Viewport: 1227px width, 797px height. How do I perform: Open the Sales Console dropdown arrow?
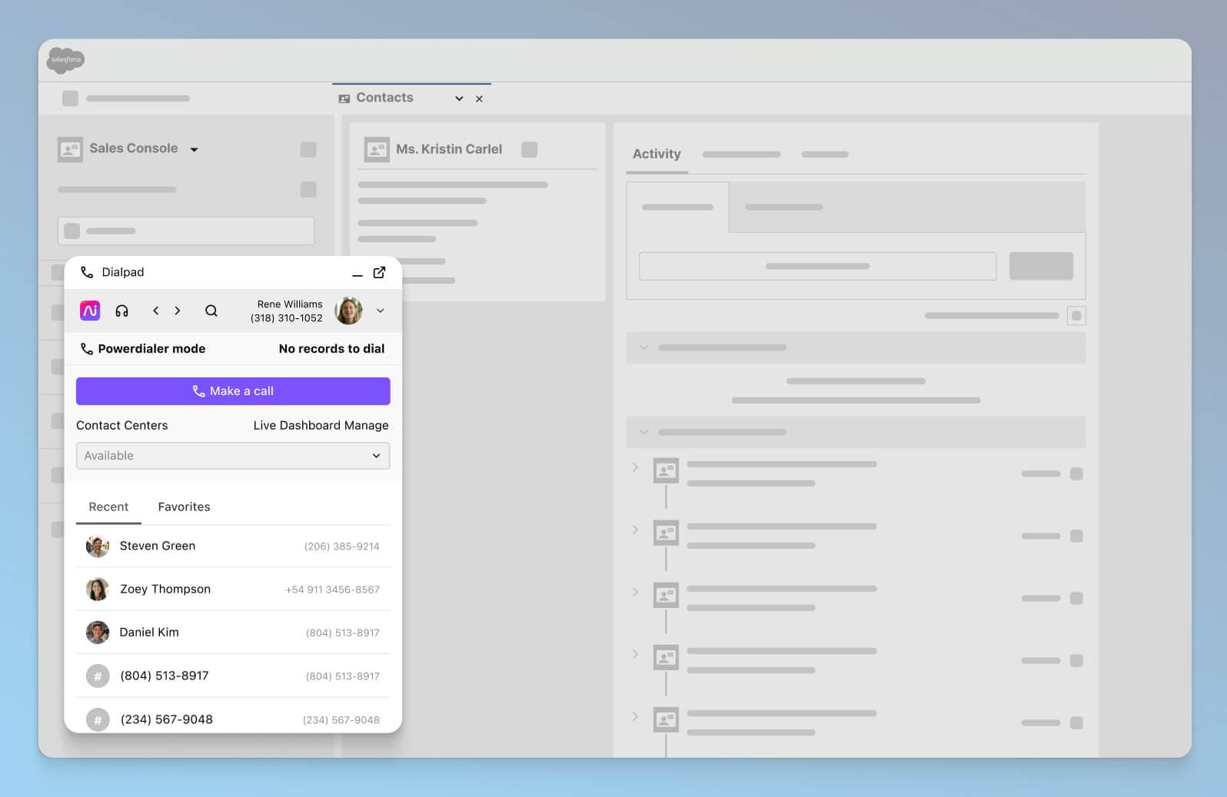pos(195,150)
